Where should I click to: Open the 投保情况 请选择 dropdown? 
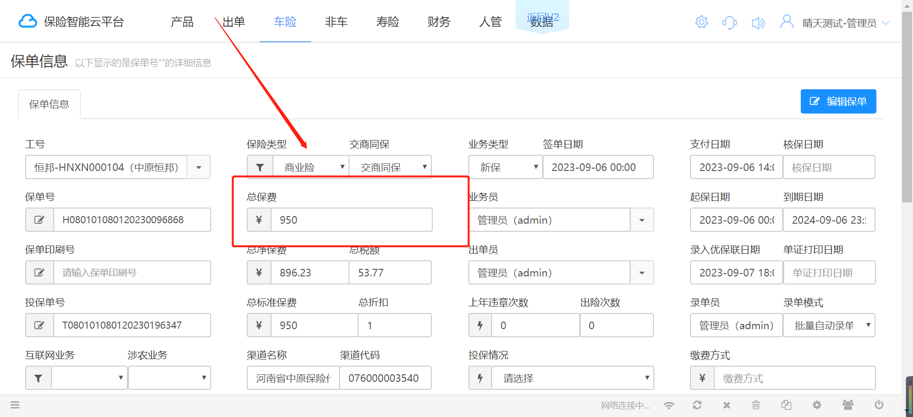573,378
